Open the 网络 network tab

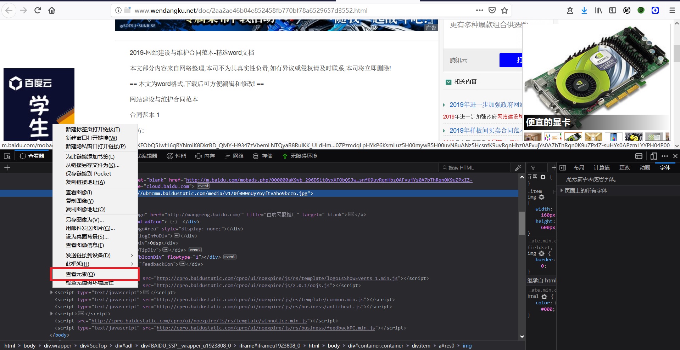coord(234,156)
